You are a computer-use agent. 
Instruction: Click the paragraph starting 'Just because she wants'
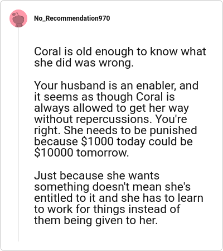point(119,198)
